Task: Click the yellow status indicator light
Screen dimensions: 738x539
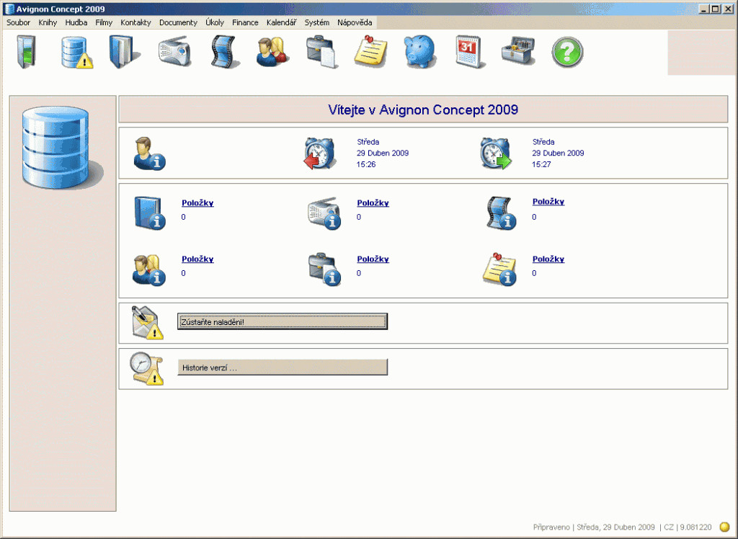Action: [725, 527]
